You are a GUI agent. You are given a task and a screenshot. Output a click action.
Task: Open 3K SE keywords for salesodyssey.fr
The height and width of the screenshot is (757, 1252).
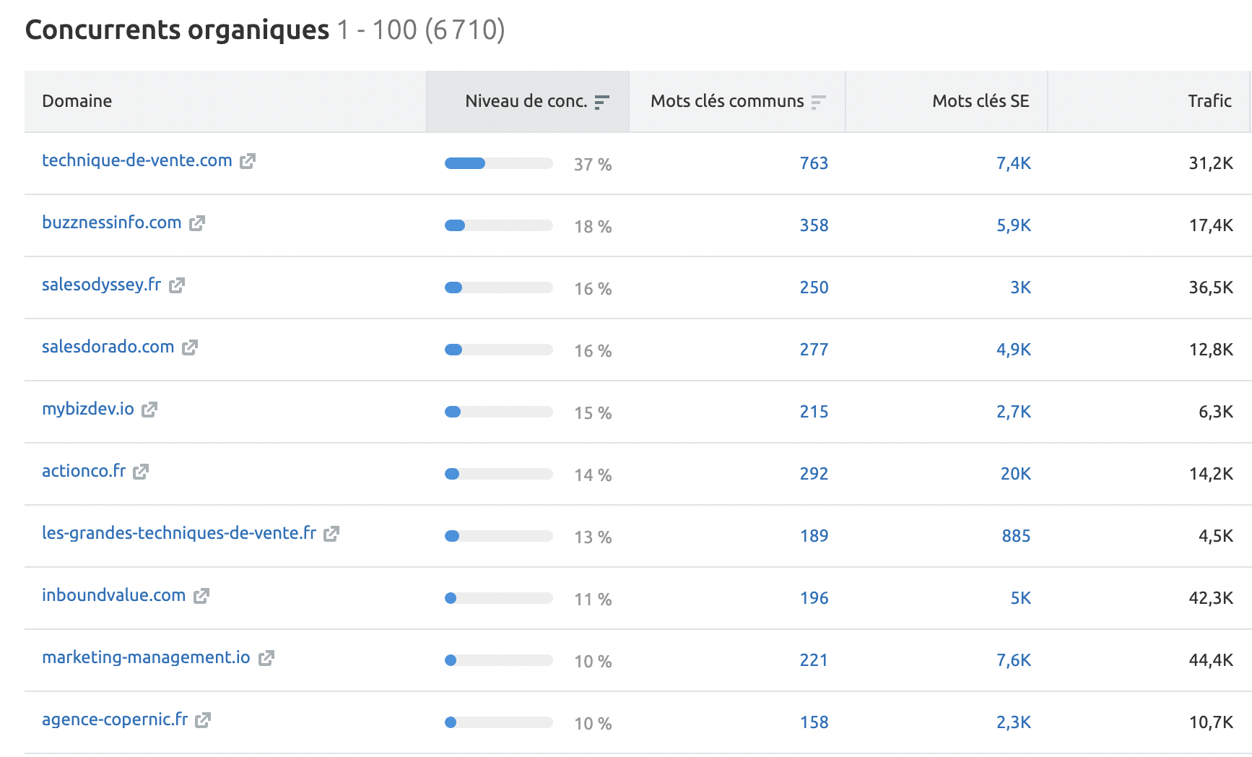pyautogui.click(x=1020, y=287)
